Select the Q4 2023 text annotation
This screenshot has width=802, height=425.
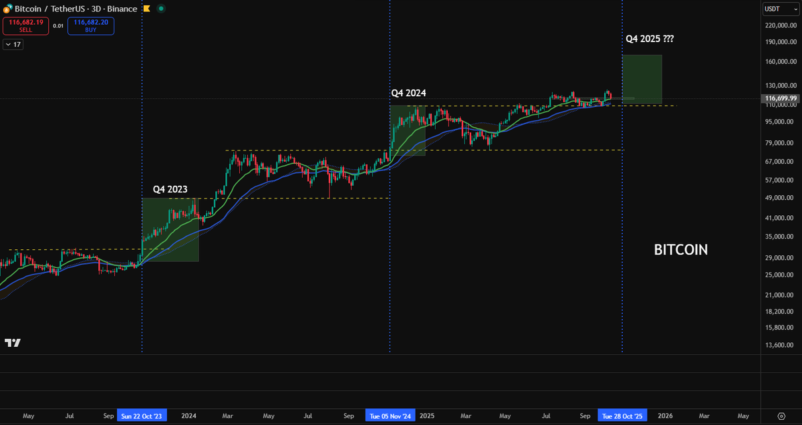point(170,189)
